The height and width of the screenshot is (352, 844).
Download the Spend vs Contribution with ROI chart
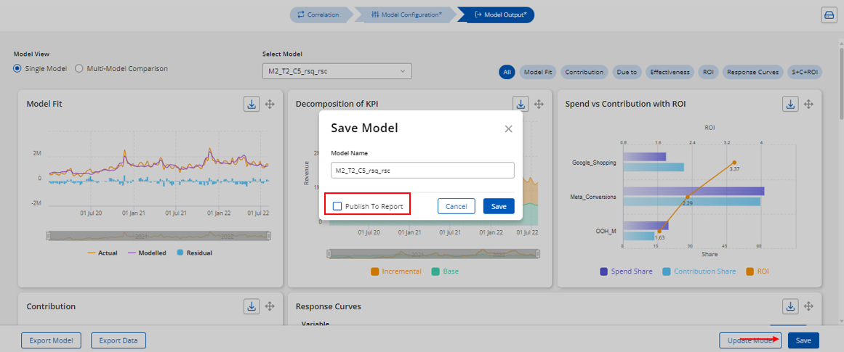tap(790, 104)
